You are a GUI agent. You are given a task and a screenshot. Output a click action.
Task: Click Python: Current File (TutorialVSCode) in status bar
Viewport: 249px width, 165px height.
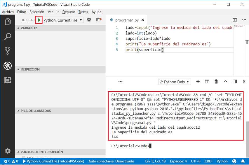point(54,161)
